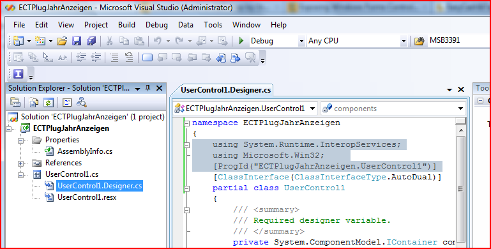491x249 pixels.
Task: Click the Complete Word icon
Action: (x=63, y=57)
